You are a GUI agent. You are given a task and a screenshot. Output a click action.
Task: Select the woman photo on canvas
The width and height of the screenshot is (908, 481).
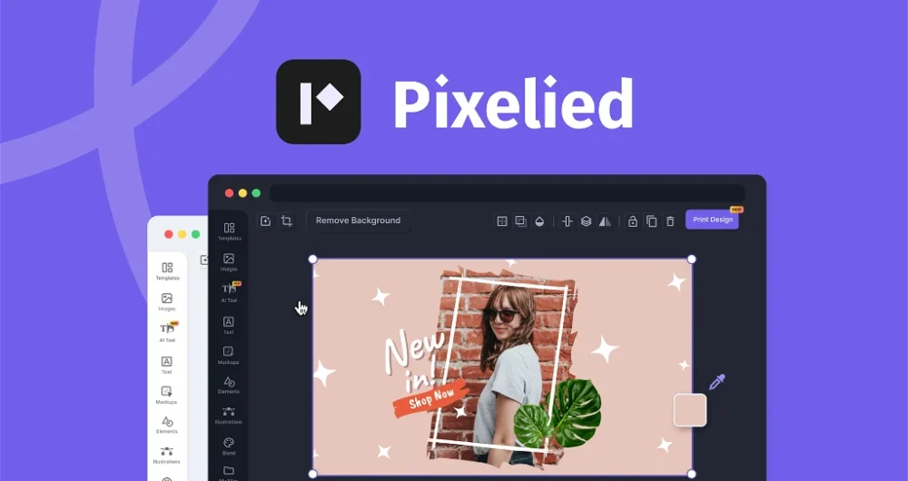[509, 373]
